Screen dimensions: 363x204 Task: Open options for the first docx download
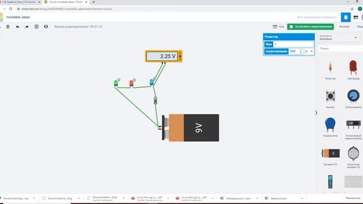tap(257, 198)
